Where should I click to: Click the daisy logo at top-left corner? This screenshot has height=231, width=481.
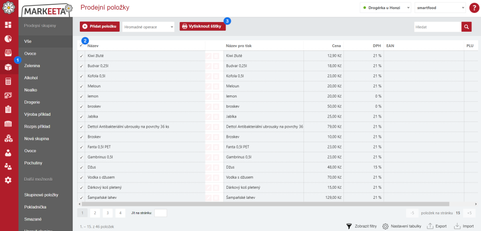[x=9, y=8]
